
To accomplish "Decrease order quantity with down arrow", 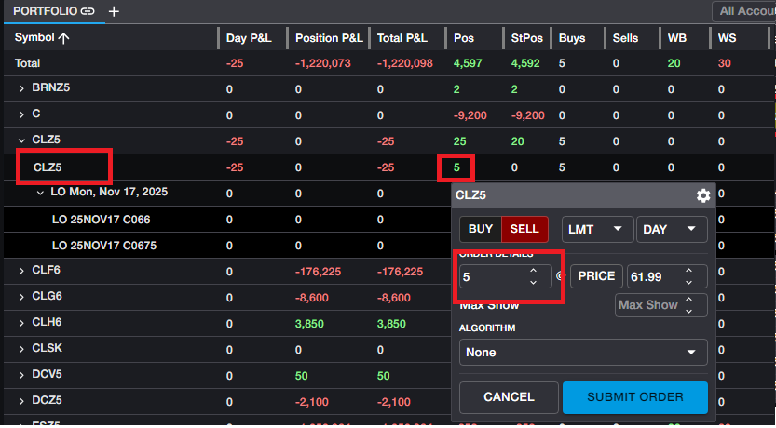I will coord(533,282).
